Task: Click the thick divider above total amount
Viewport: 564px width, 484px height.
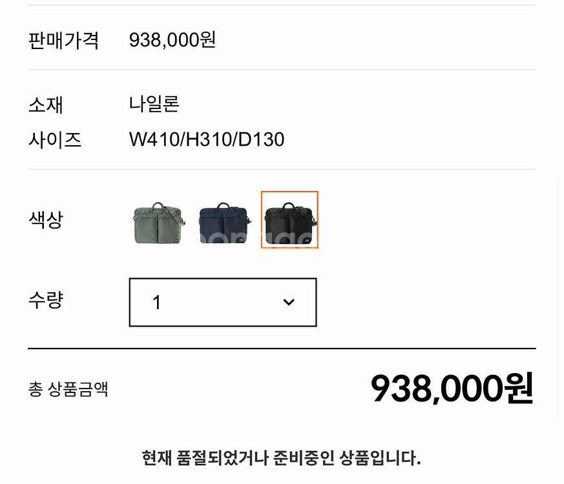Action: point(282,348)
